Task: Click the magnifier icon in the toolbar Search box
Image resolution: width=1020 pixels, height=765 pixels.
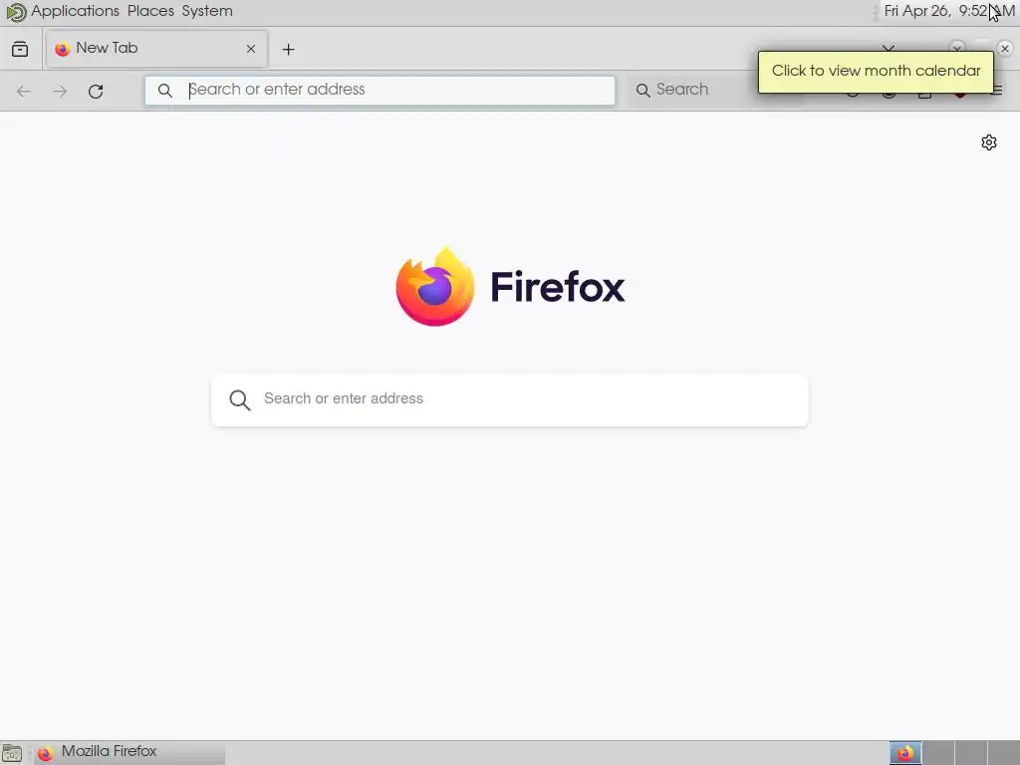Action: 642,91
